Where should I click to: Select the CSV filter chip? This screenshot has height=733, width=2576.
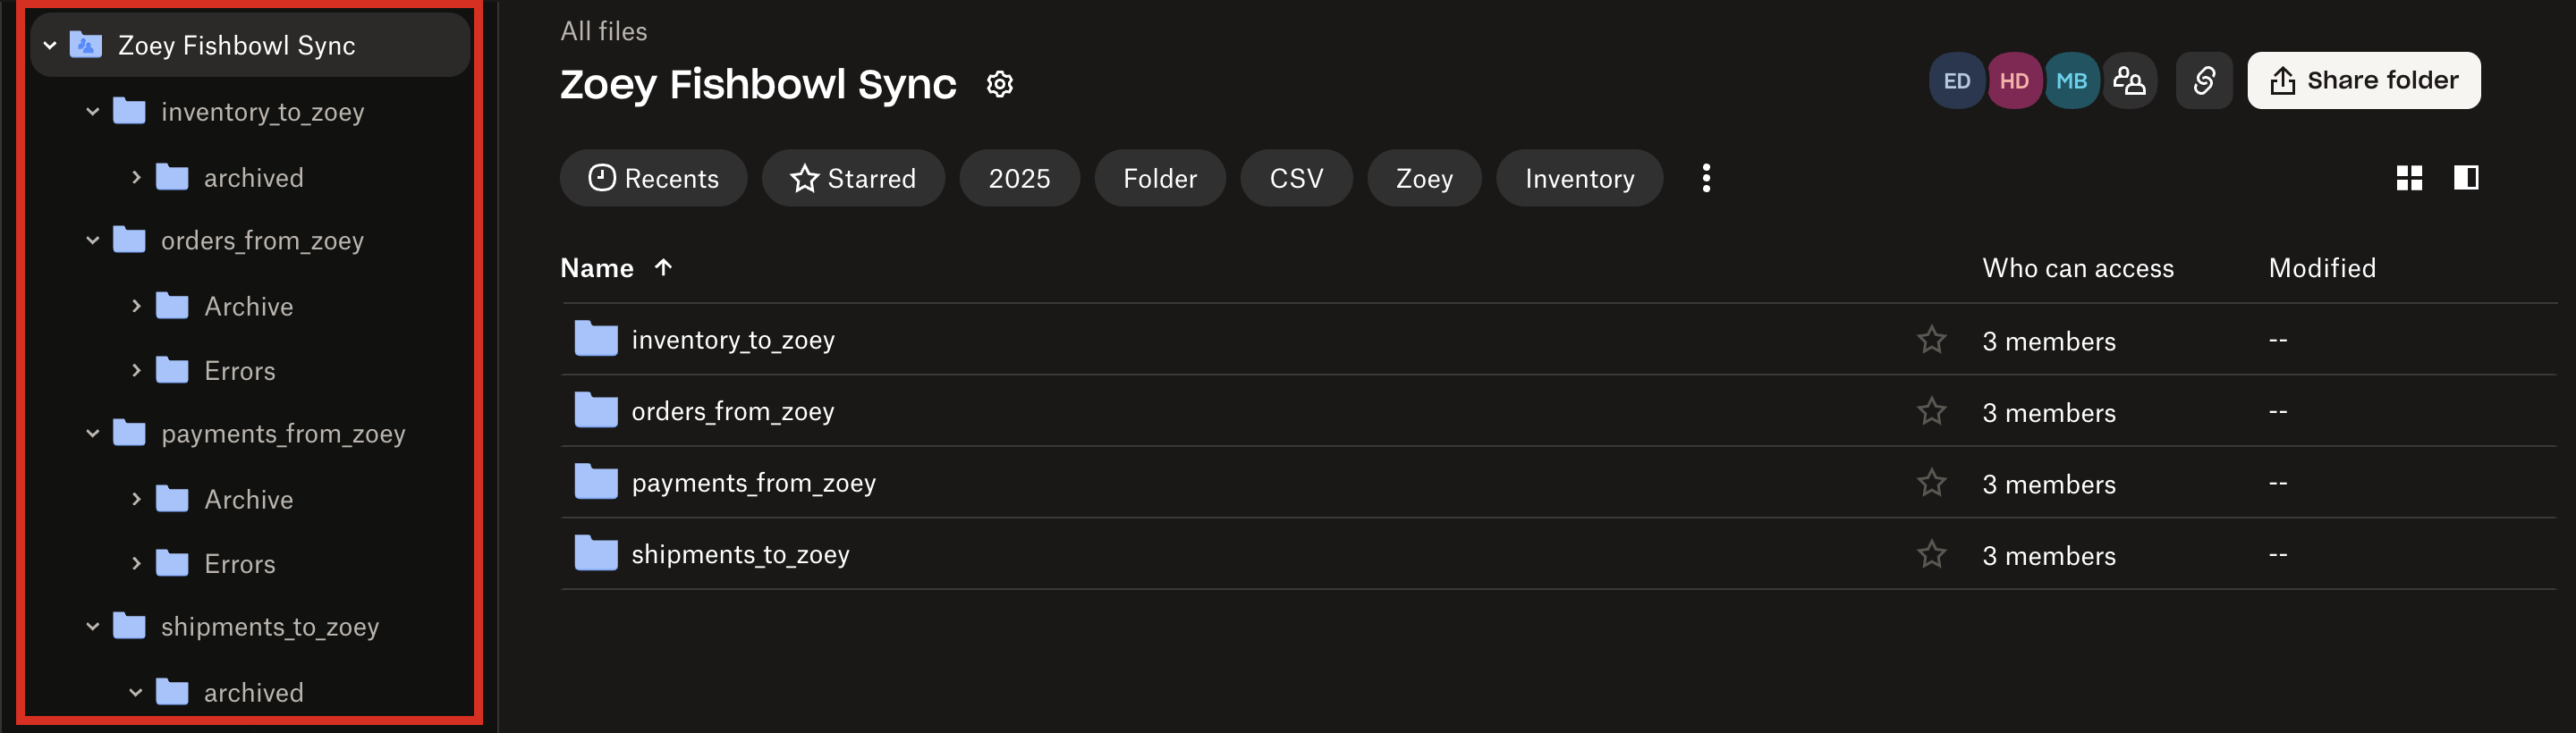[1296, 178]
